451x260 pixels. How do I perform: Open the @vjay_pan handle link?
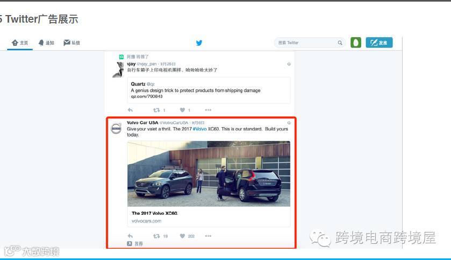147,64
